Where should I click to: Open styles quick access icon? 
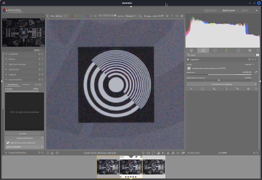(52, 153)
